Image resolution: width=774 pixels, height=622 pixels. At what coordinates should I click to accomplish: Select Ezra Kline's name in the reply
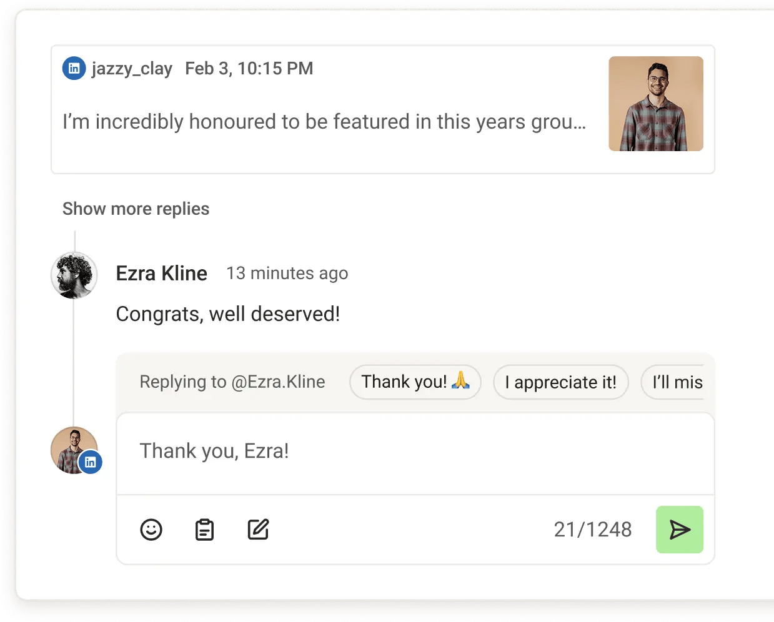click(161, 273)
